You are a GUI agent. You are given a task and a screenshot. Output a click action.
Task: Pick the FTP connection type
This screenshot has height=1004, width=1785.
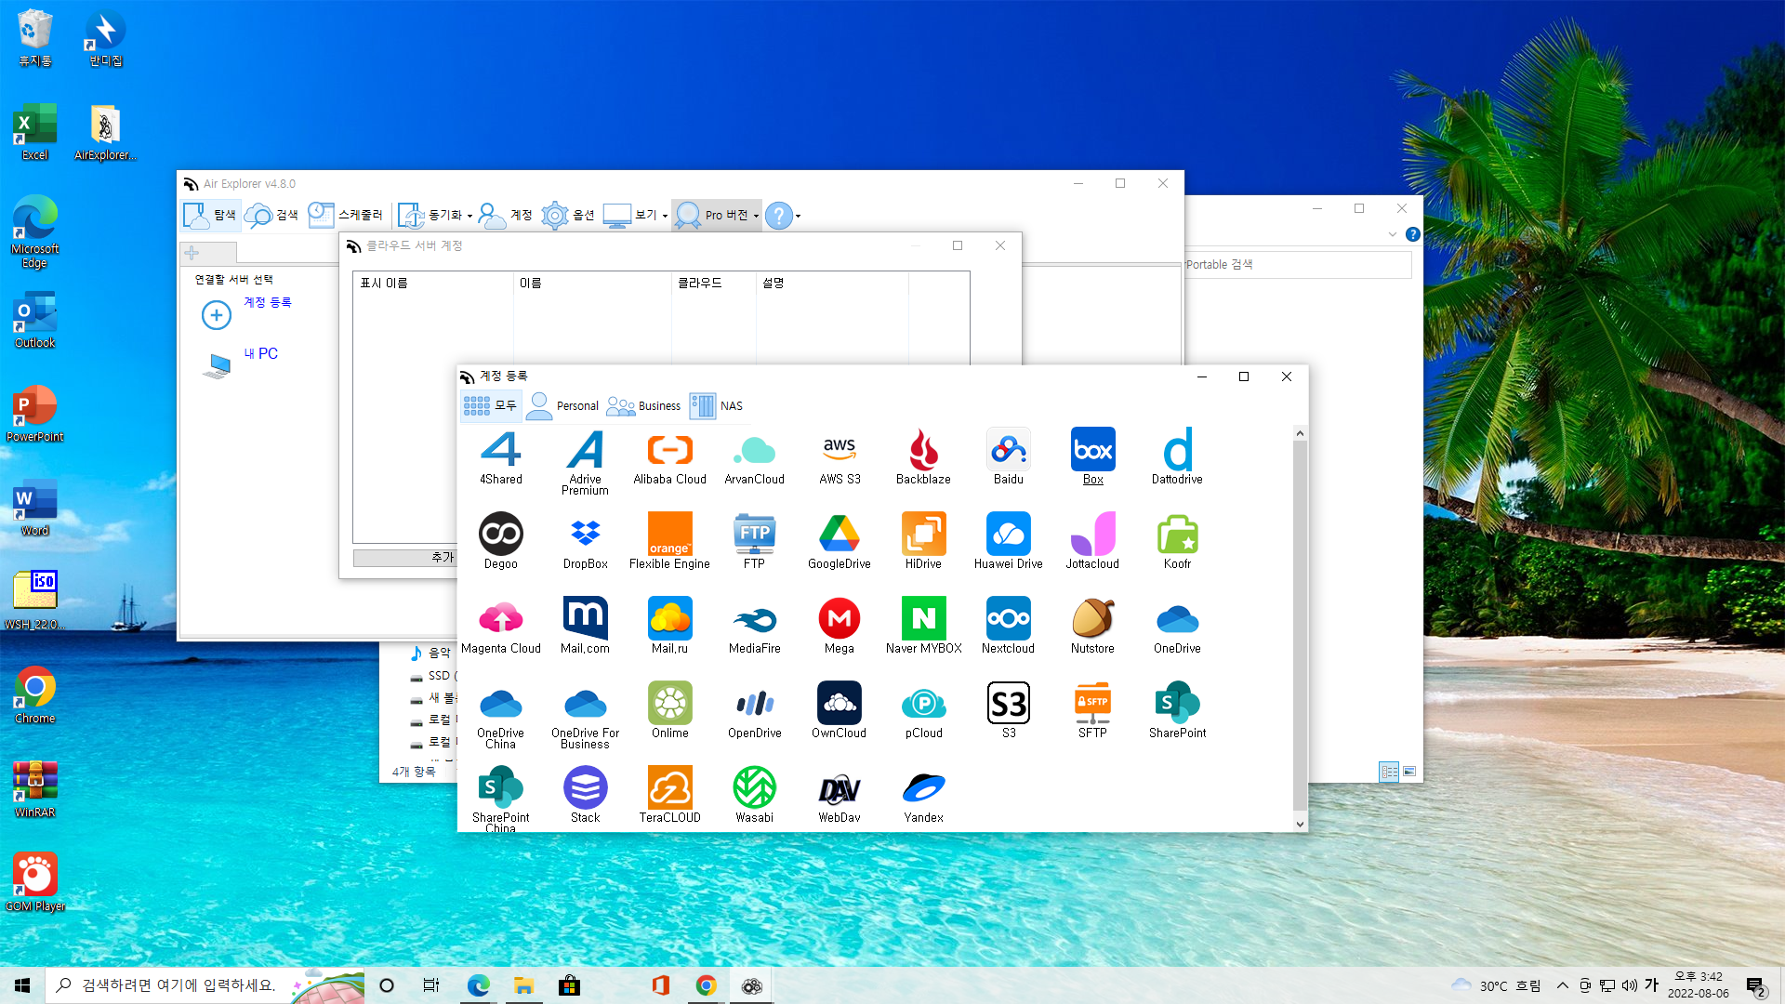coord(754,541)
